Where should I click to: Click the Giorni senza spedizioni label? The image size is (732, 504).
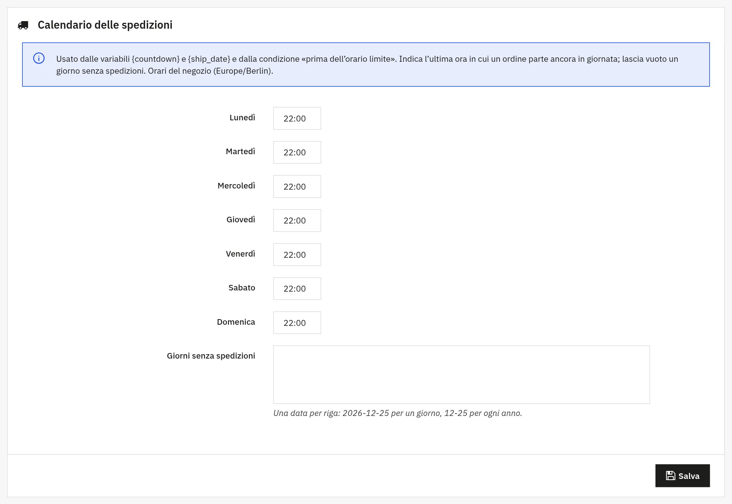[211, 356]
